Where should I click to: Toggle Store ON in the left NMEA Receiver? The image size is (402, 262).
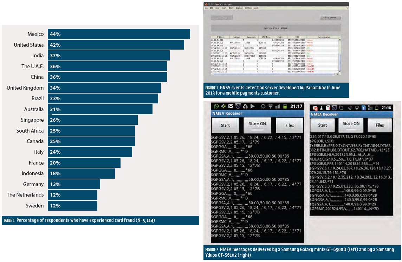pos(257,124)
